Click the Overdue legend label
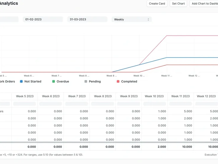The height and width of the screenshot is (164, 218). (x=63, y=82)
